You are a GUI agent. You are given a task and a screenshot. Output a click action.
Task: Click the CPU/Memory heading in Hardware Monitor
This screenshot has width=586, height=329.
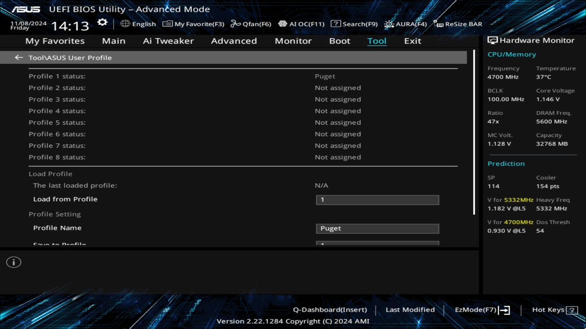point(512,54)
